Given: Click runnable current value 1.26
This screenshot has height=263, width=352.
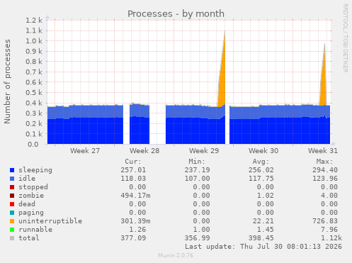Looking at the screenshot, I should click(x=137, y=230).
